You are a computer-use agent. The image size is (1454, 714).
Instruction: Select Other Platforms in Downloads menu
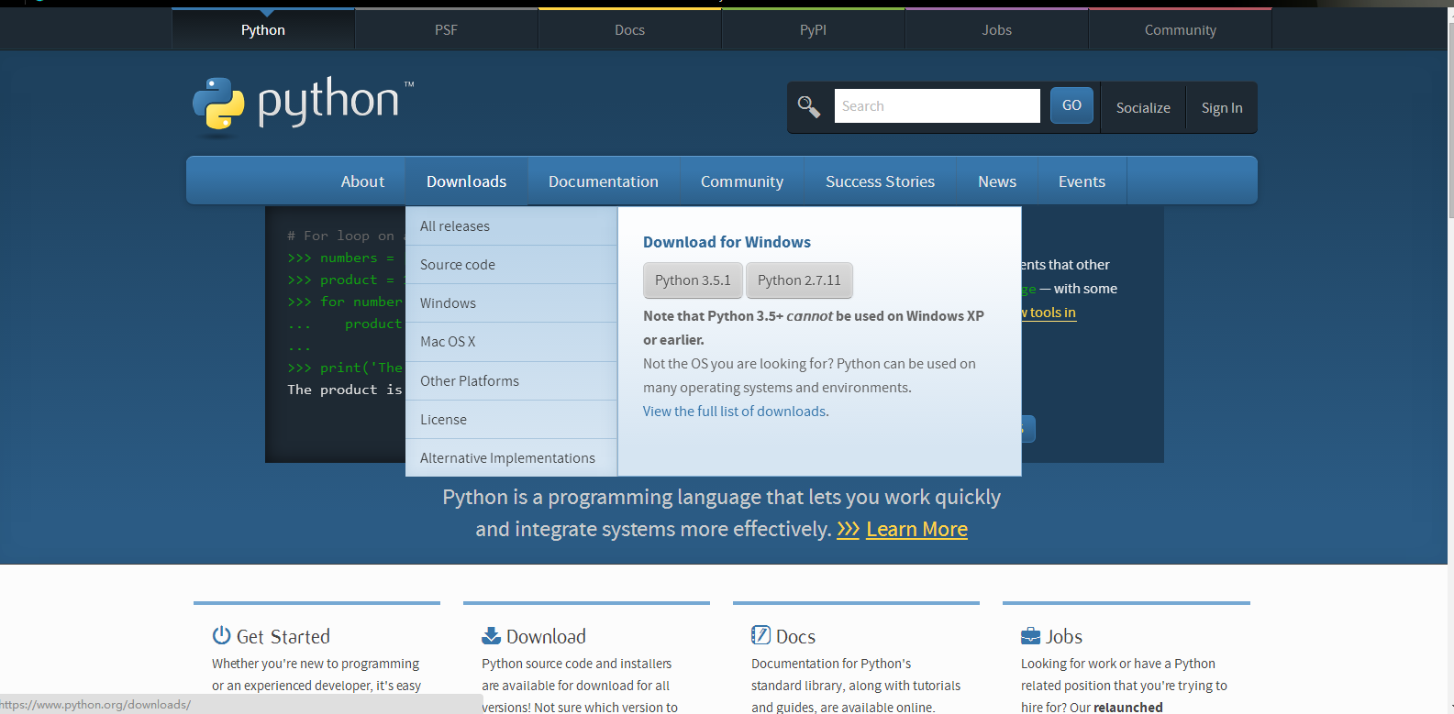511,380
